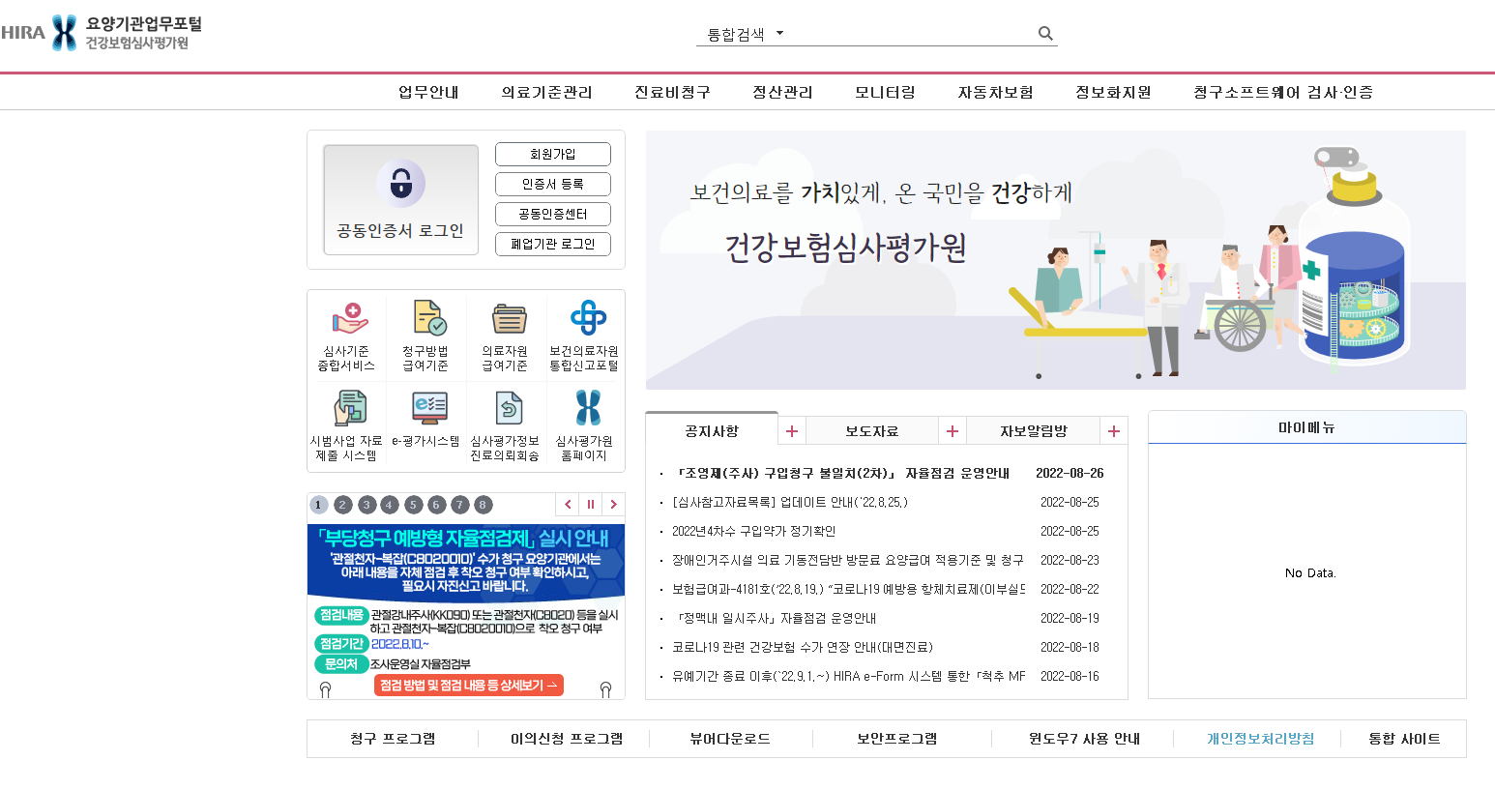Open the HIRA portal home logo

point(102,33)
